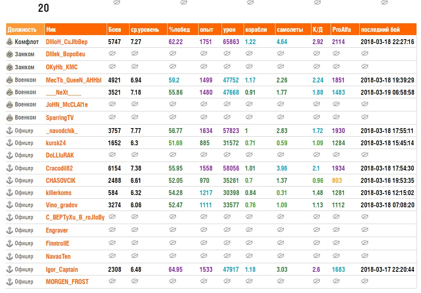This screenshot has width=421, height=293.
Task: Click hidden eye icon in Engraver К/Д cell
Action: click(316, 229)
